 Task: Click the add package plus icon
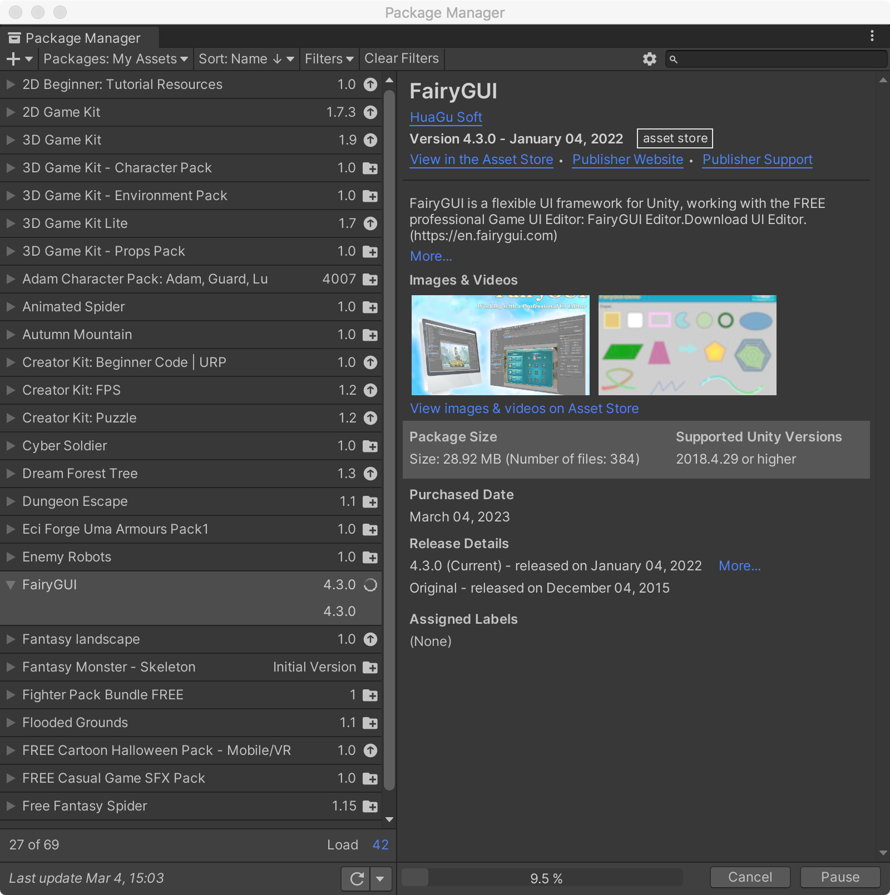pyautogui.click(x=14, y=59)
